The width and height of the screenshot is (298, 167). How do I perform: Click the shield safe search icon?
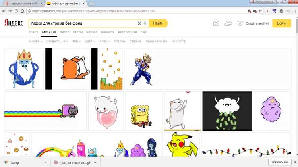click(240, 23)
